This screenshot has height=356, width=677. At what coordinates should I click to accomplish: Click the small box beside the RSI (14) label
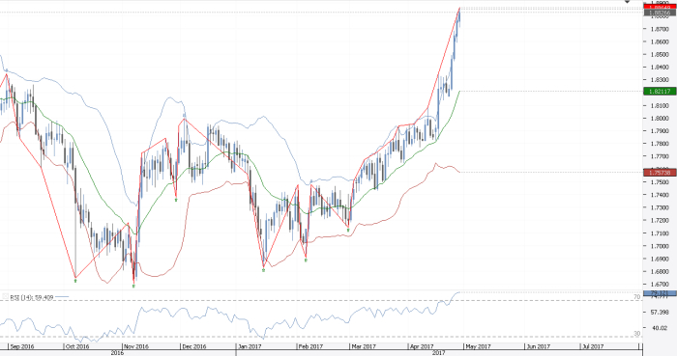tap(5, 297)
